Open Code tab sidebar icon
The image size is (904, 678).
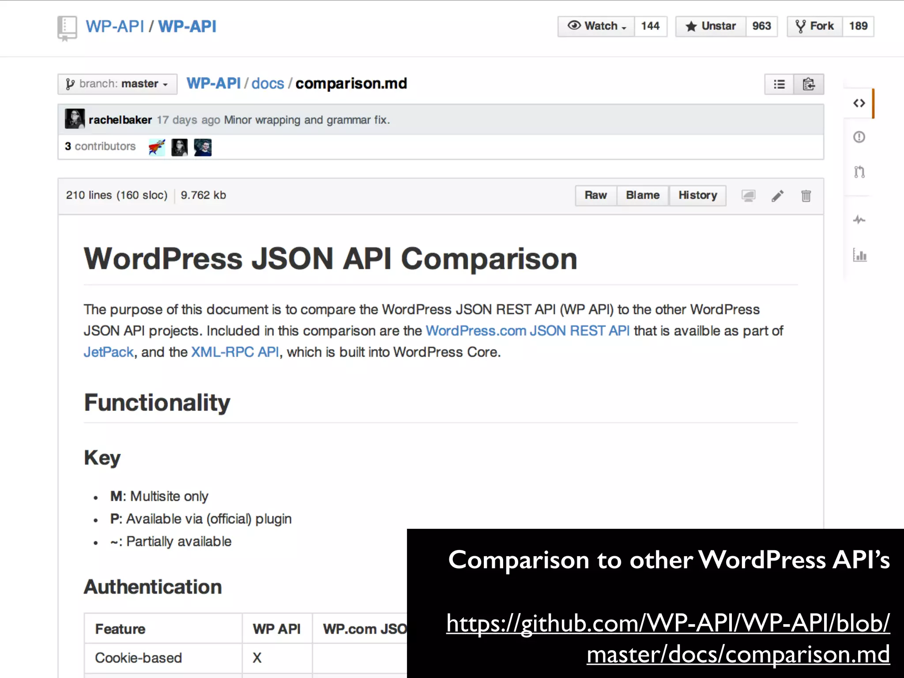click(859, 103)
